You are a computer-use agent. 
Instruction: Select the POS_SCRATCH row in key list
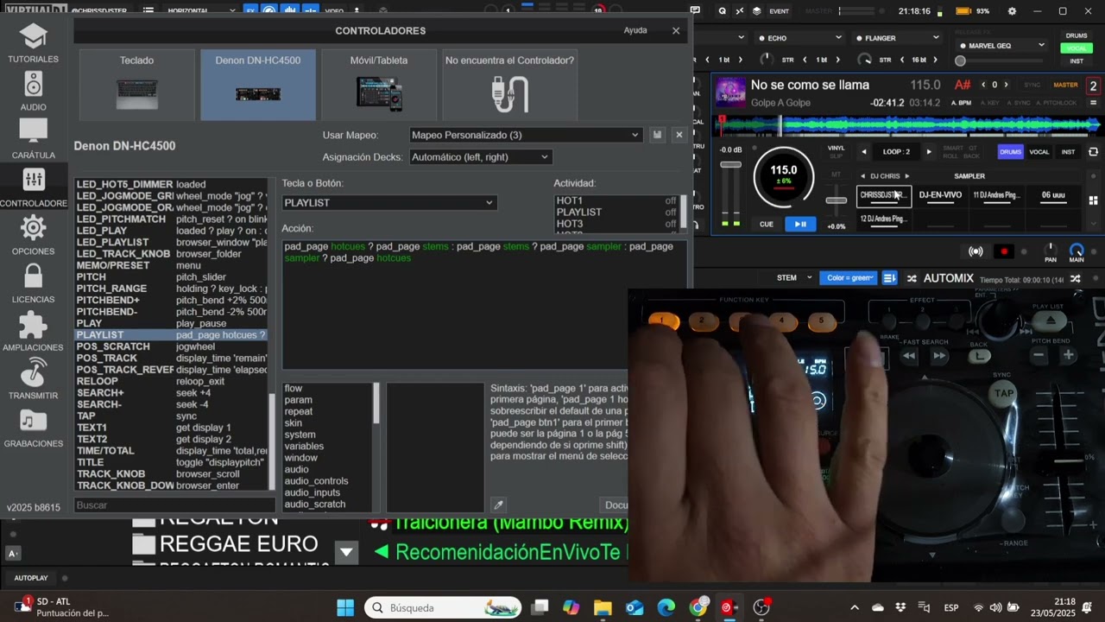pos(171,346)
